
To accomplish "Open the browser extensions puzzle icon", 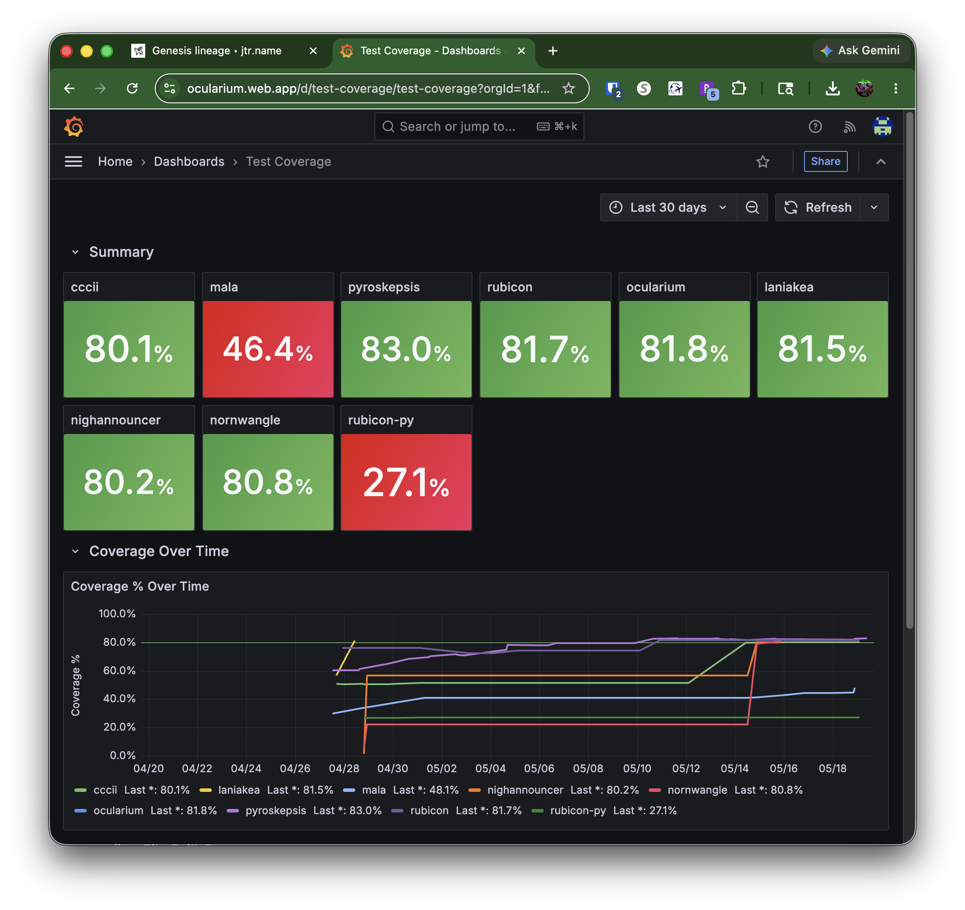I will coord(738,88).
